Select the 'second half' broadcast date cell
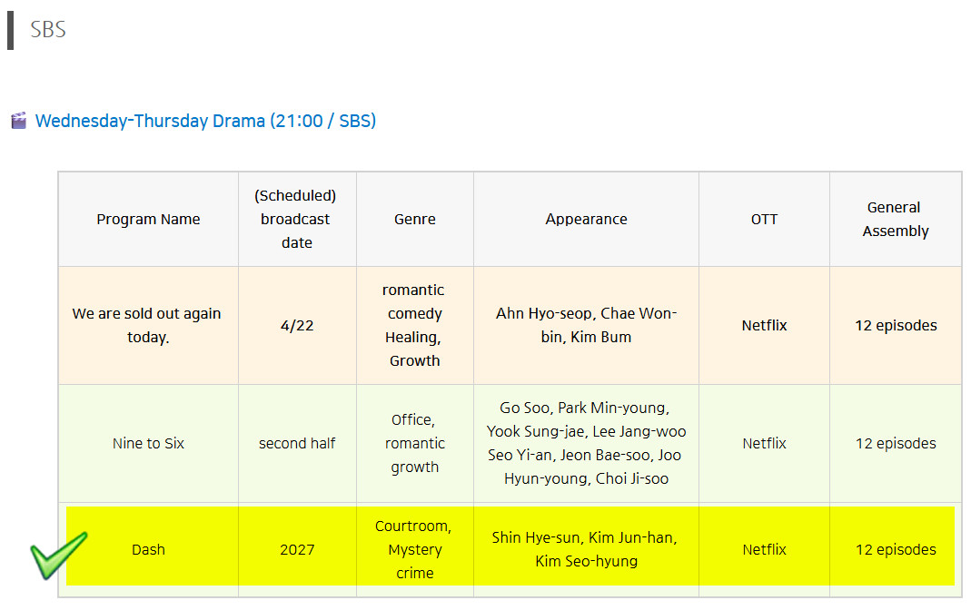This screenshot has width=971, height=610. (x=297, y=444)
